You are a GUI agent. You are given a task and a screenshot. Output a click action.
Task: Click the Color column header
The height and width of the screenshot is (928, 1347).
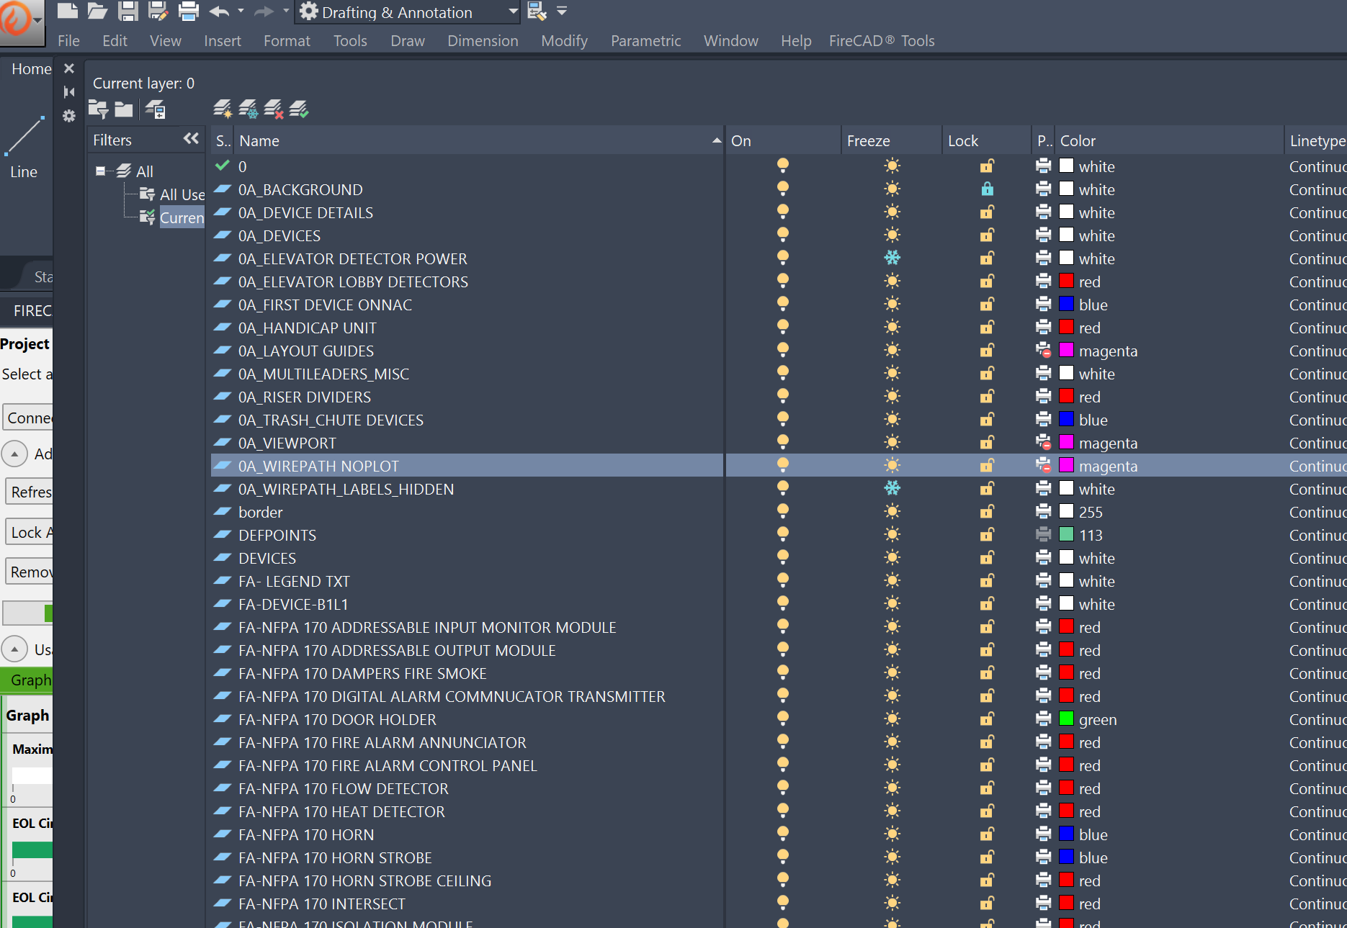click(1170, 140)
